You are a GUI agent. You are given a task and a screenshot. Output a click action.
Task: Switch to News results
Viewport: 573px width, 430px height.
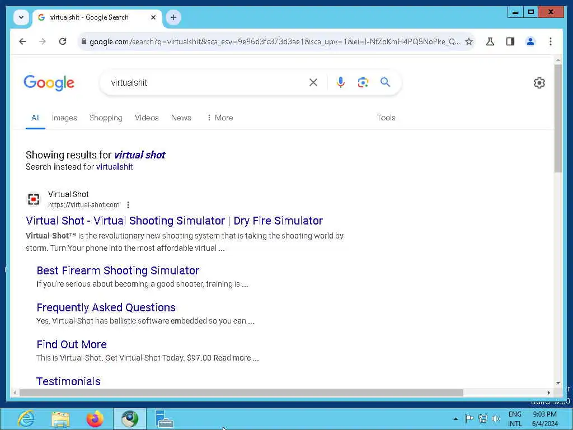pyautogui.click(x=181, y=118)
